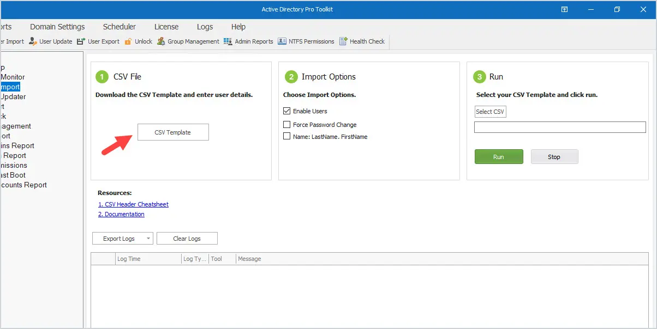Open the User Export tool in toolbar
Screen dimensions: 657x329
98,41
